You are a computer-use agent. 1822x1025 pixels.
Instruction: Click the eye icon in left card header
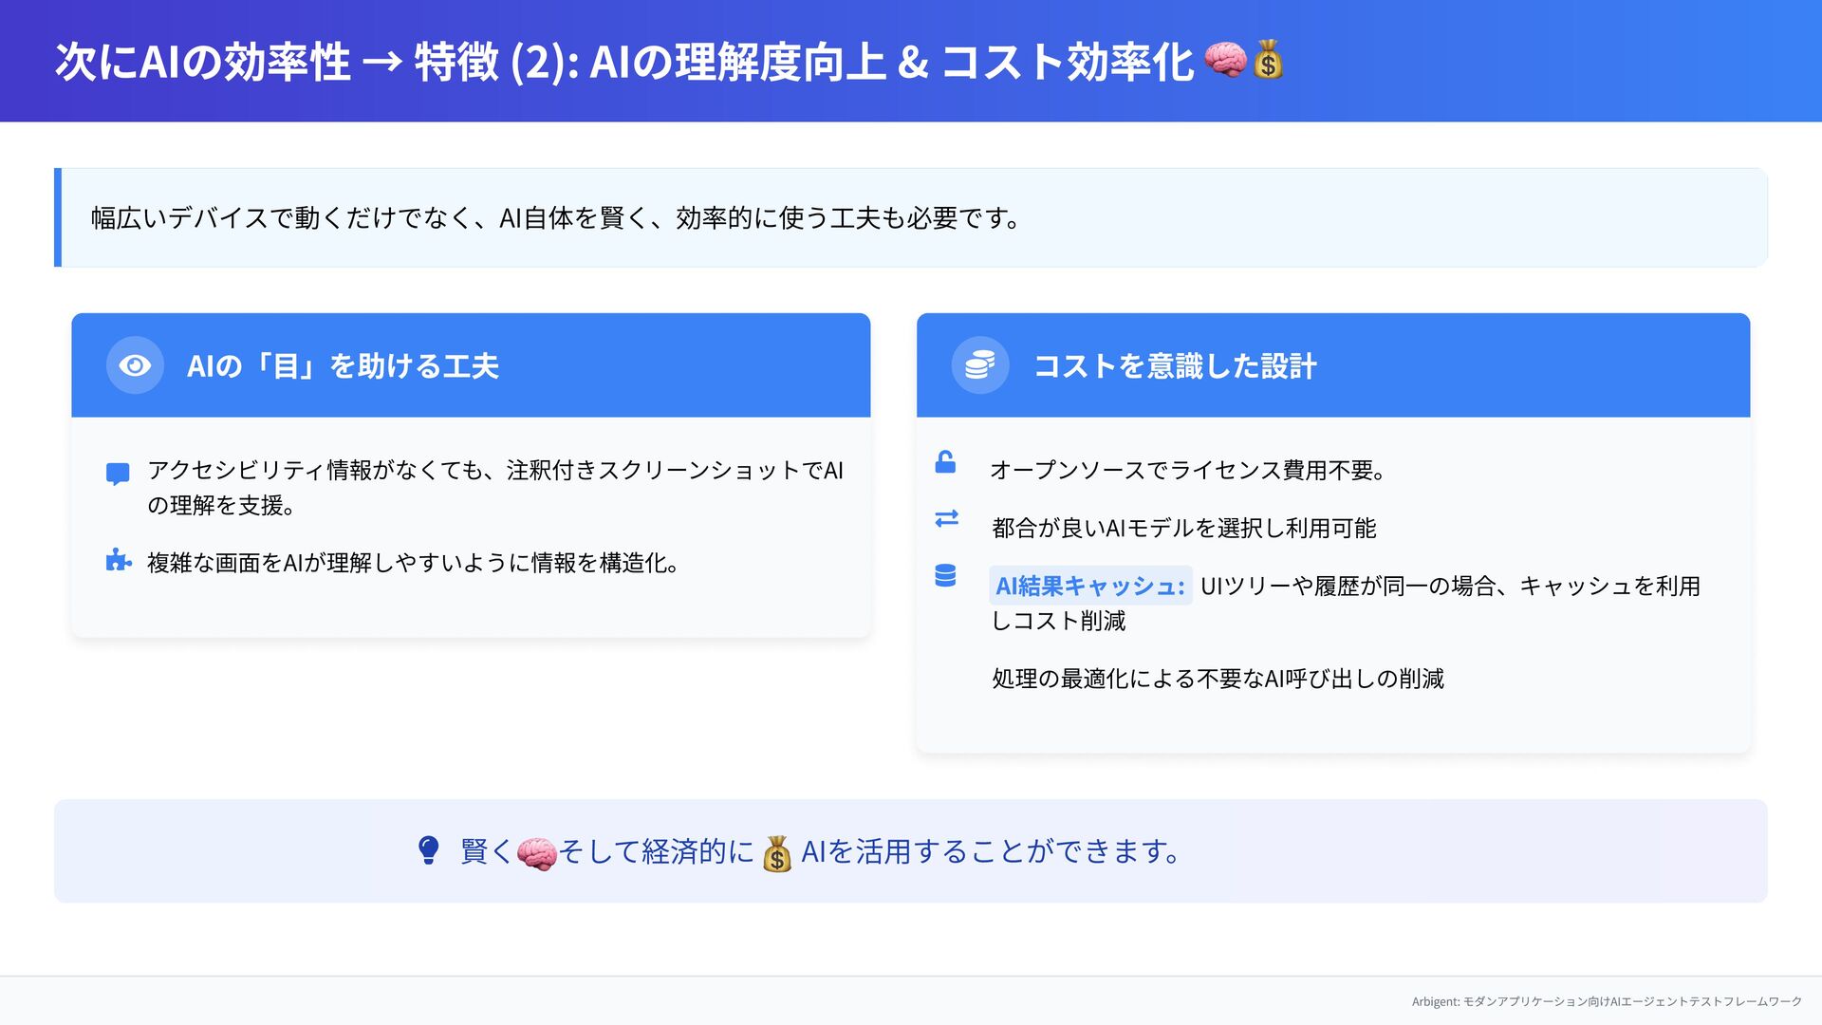tap(135, 365)
